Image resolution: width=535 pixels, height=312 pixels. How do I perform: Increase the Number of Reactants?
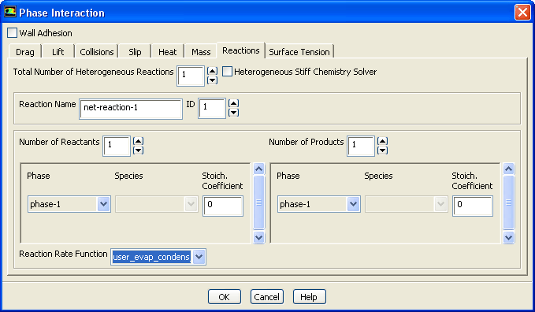click(x=138, y=141)
